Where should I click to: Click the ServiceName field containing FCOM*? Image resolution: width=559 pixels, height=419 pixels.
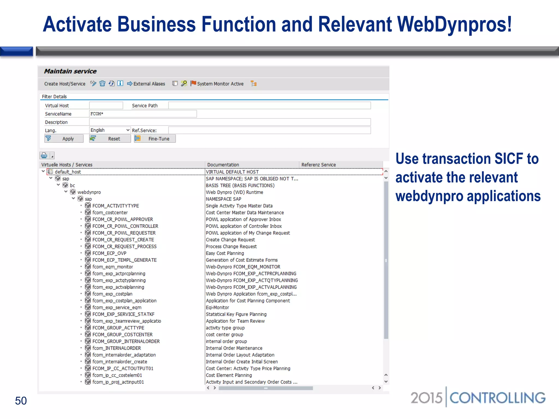[x=143, y=114]
